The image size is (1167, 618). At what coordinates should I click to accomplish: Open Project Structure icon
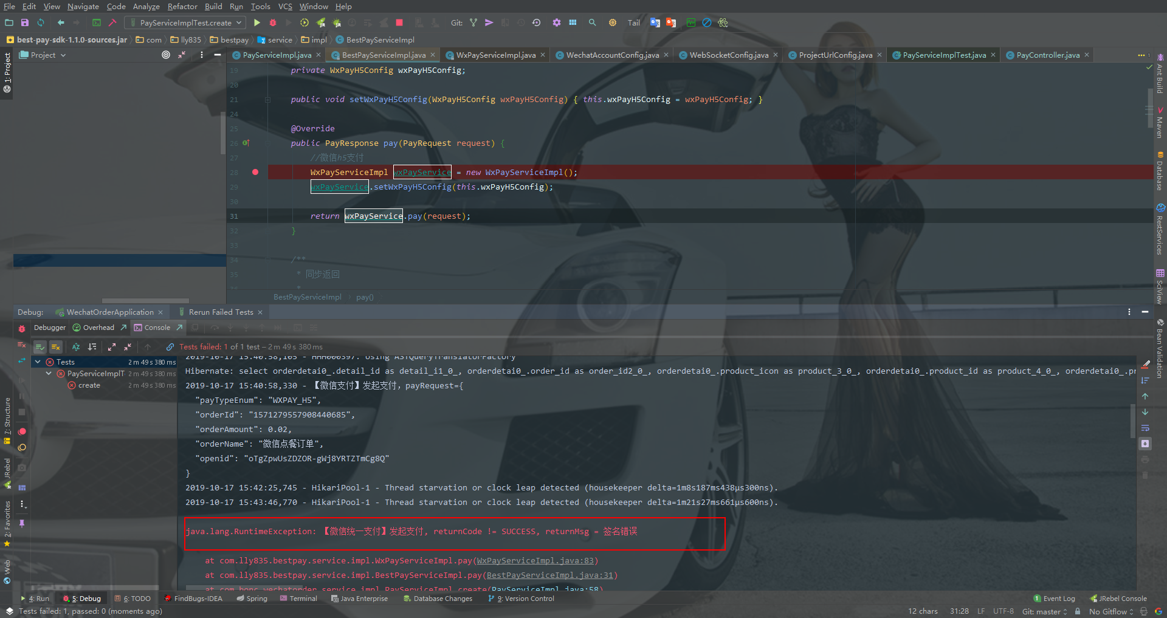coord(573,22)
